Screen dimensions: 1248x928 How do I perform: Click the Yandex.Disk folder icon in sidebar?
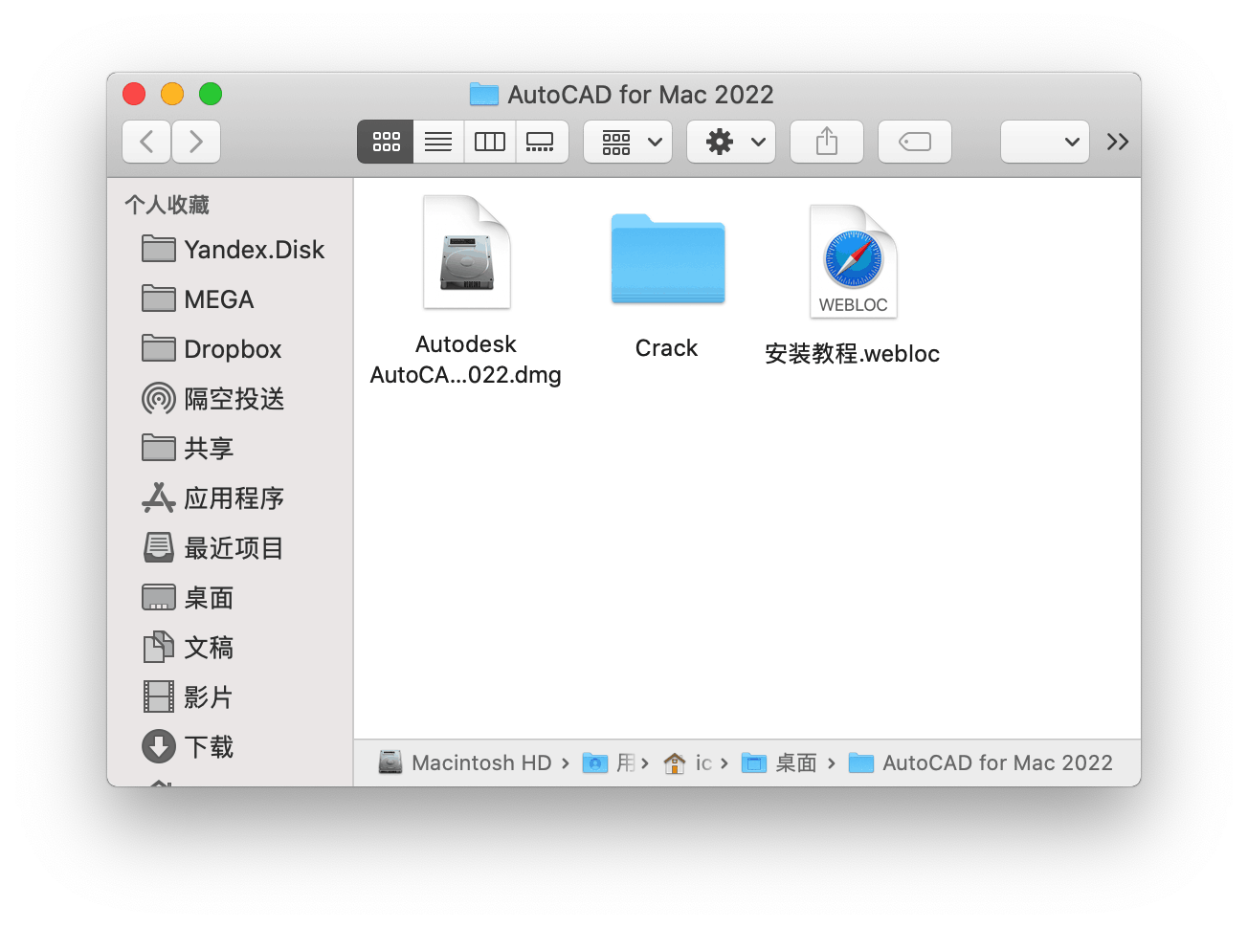coord(159,249)
